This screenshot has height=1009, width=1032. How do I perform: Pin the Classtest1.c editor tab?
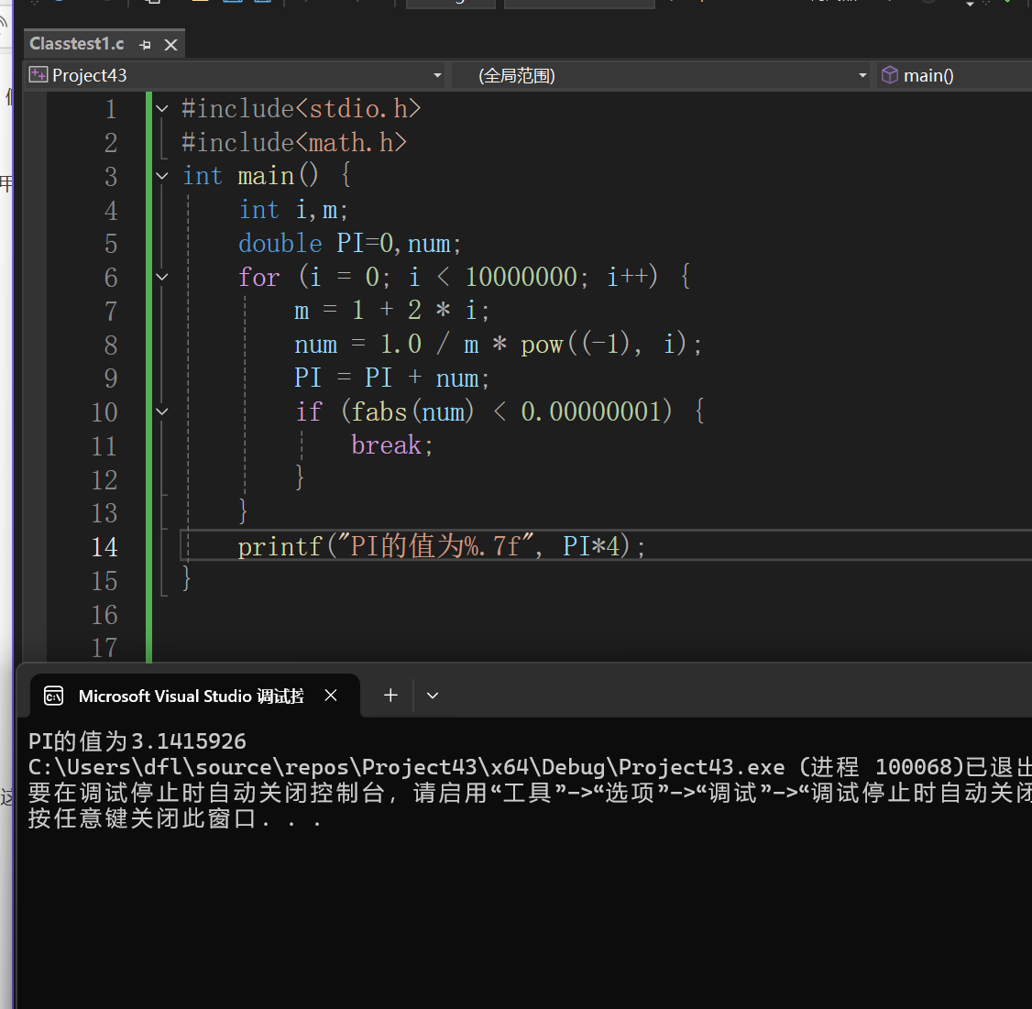[x=145, y=44]
